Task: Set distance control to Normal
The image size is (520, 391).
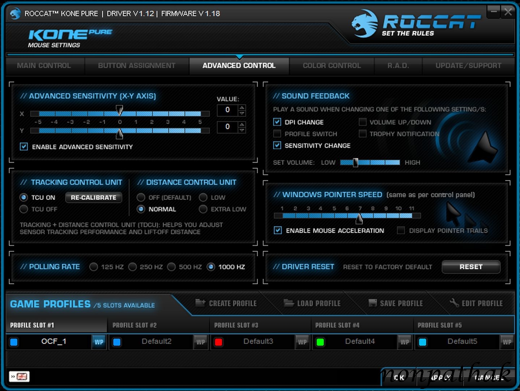Action: coord(141,209)
